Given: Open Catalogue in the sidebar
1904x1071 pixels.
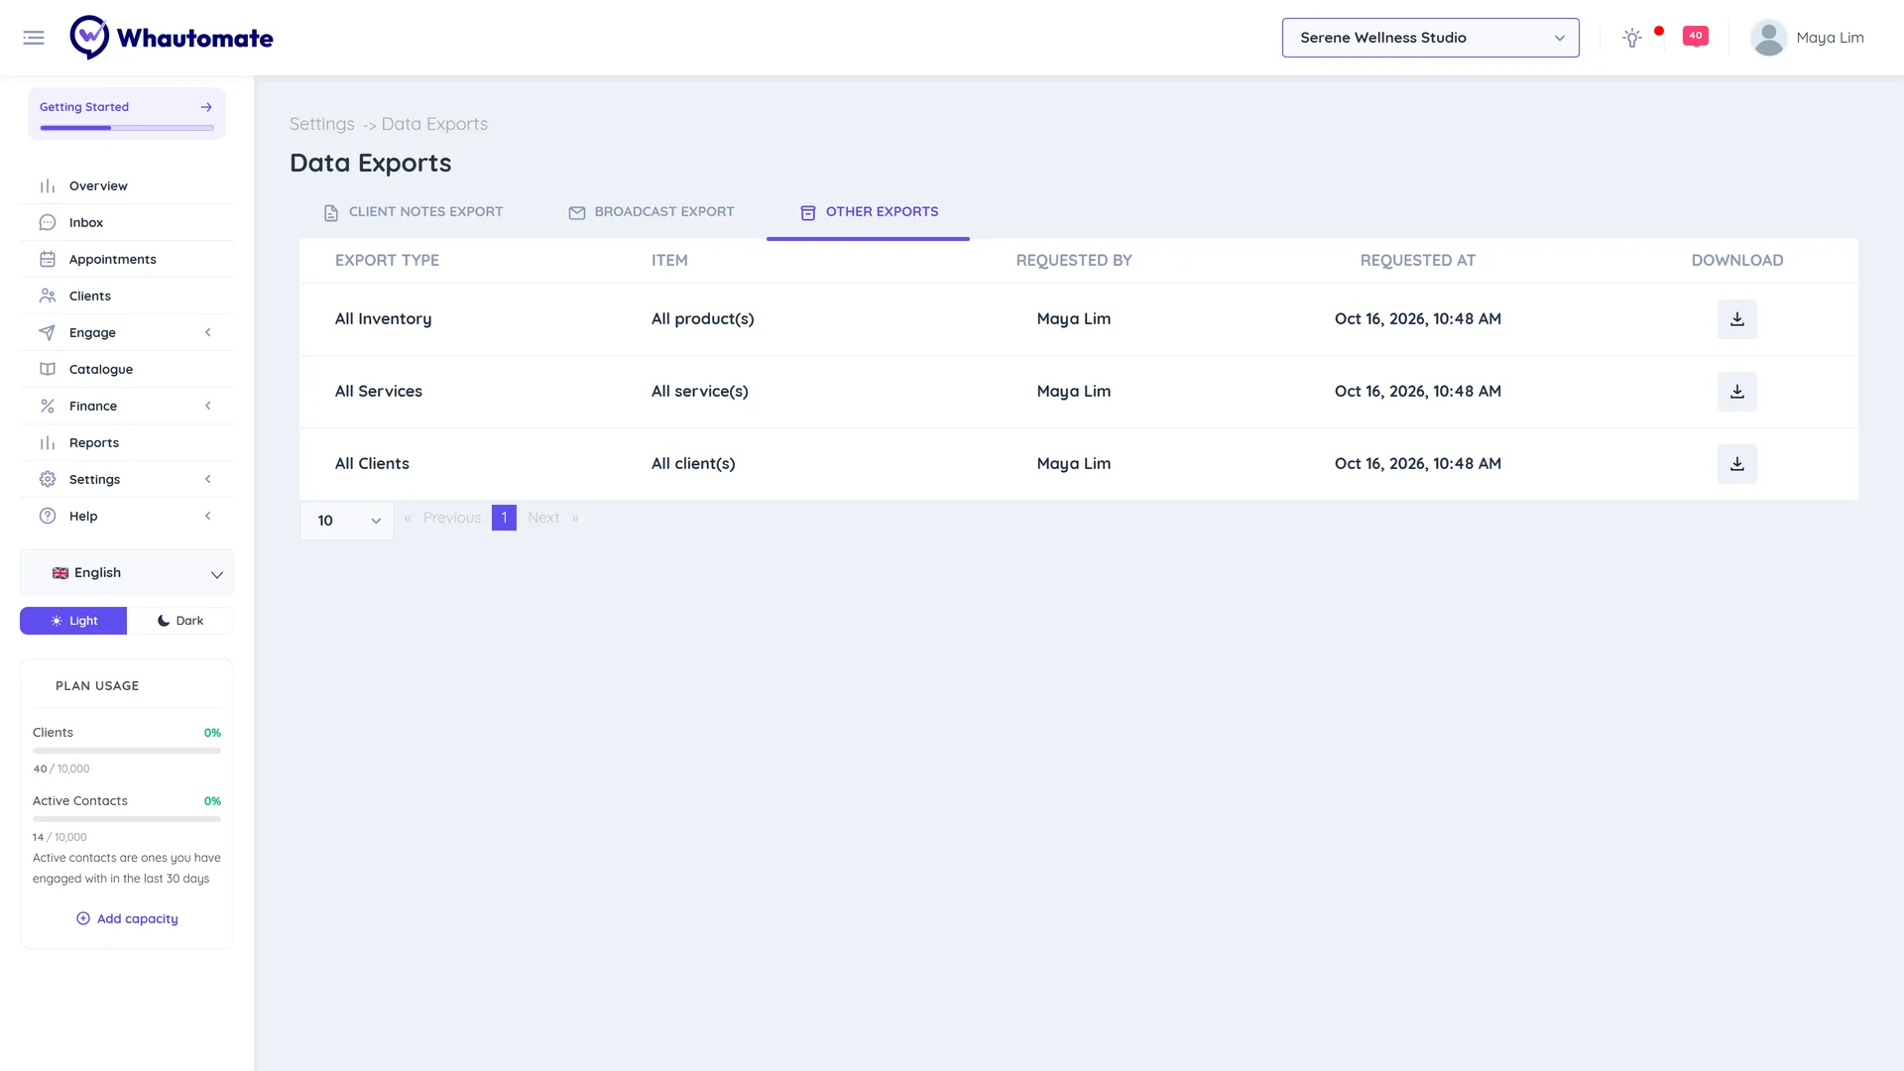Looking at the screenshot, I should tap(127, 370).
